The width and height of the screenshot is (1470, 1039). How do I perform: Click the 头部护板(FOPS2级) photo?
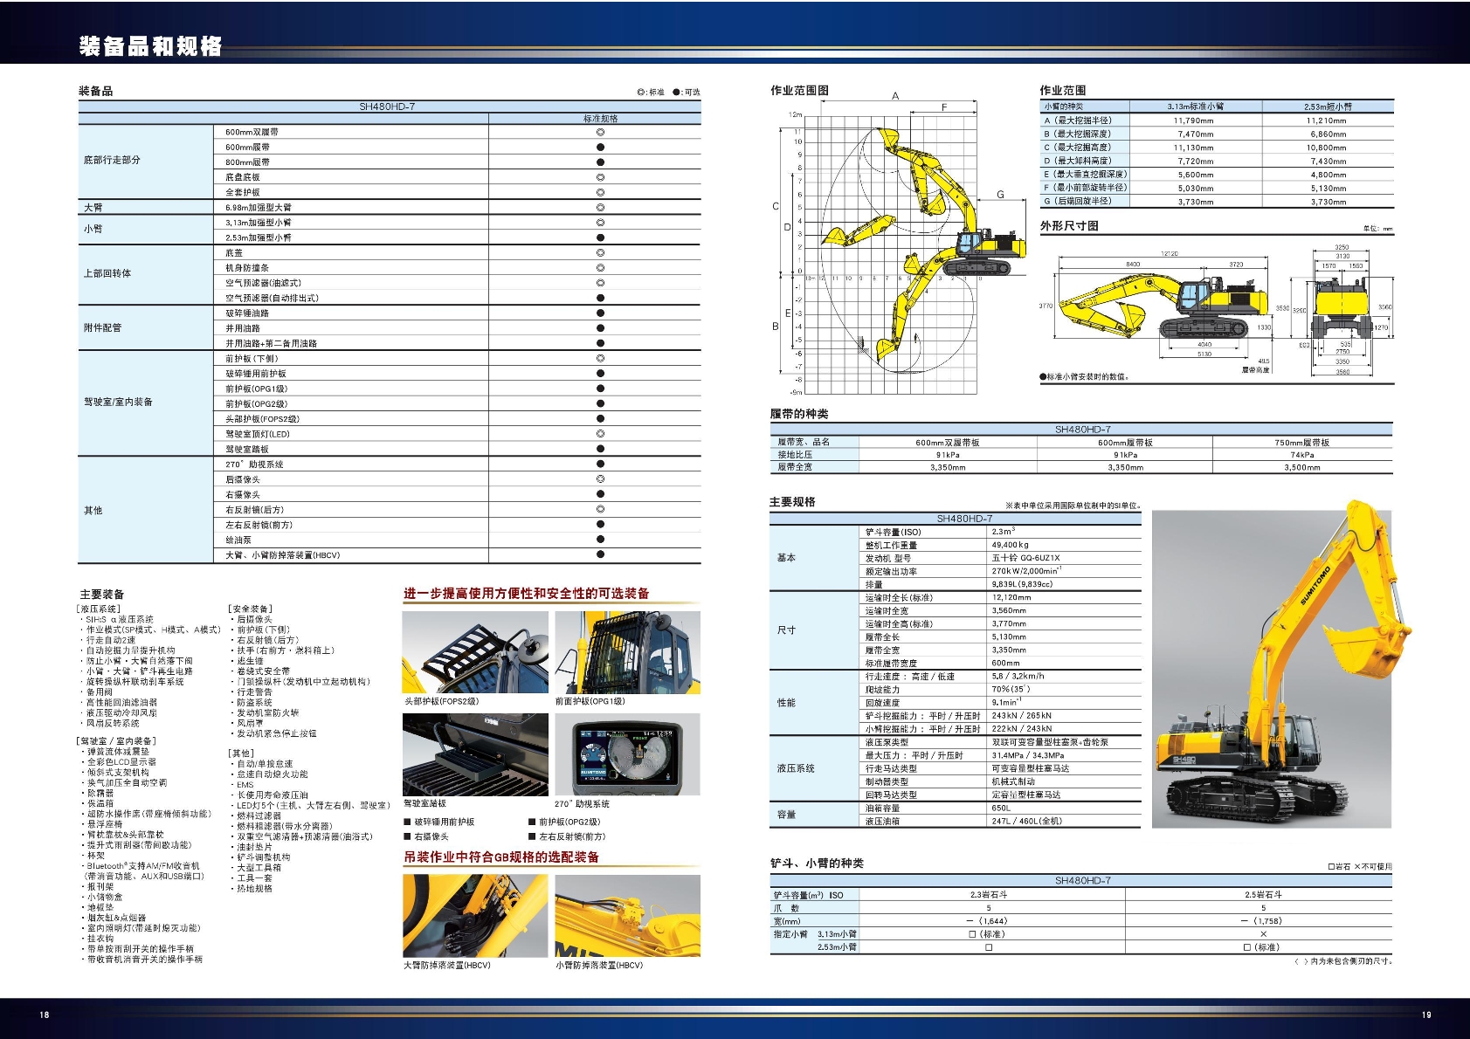tap(475, 652)
